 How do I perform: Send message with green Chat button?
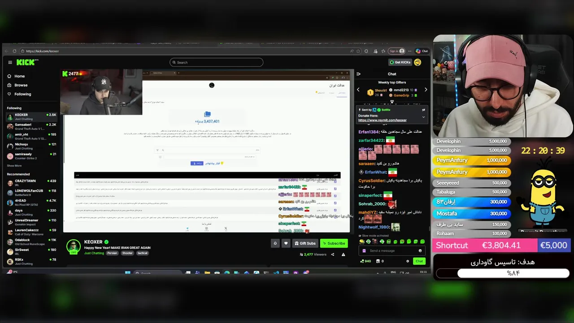point(419,261)
